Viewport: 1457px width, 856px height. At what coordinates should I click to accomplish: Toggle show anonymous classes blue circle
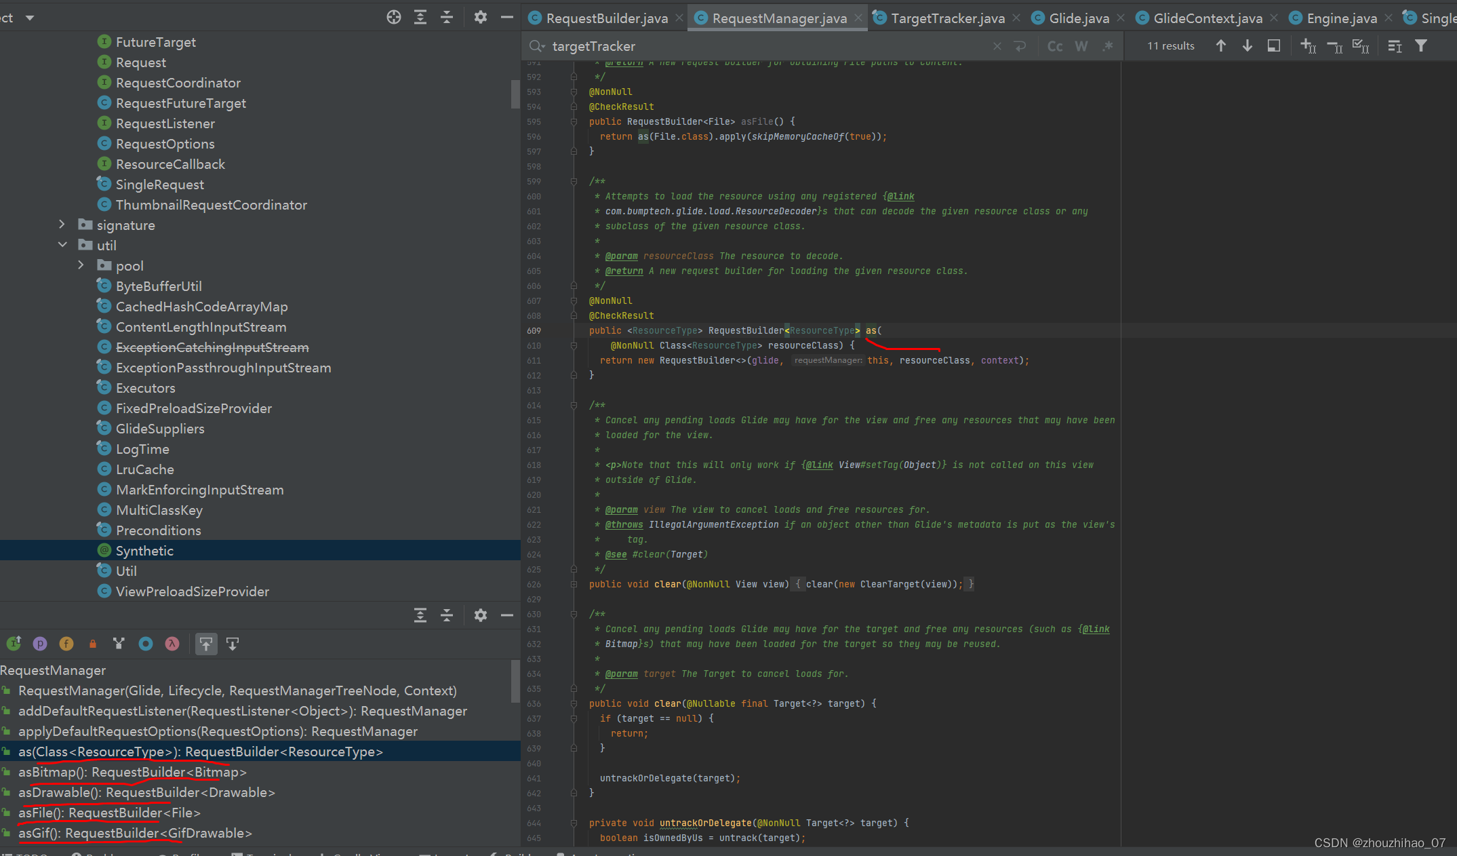tap(146, 644)
